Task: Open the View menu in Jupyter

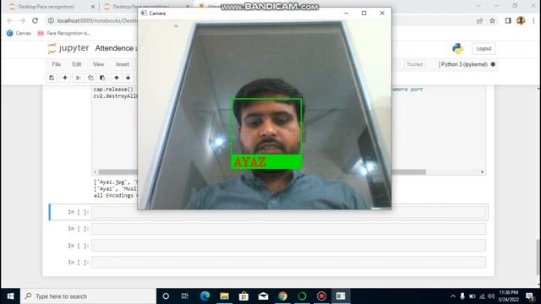Action: [98, 64]
